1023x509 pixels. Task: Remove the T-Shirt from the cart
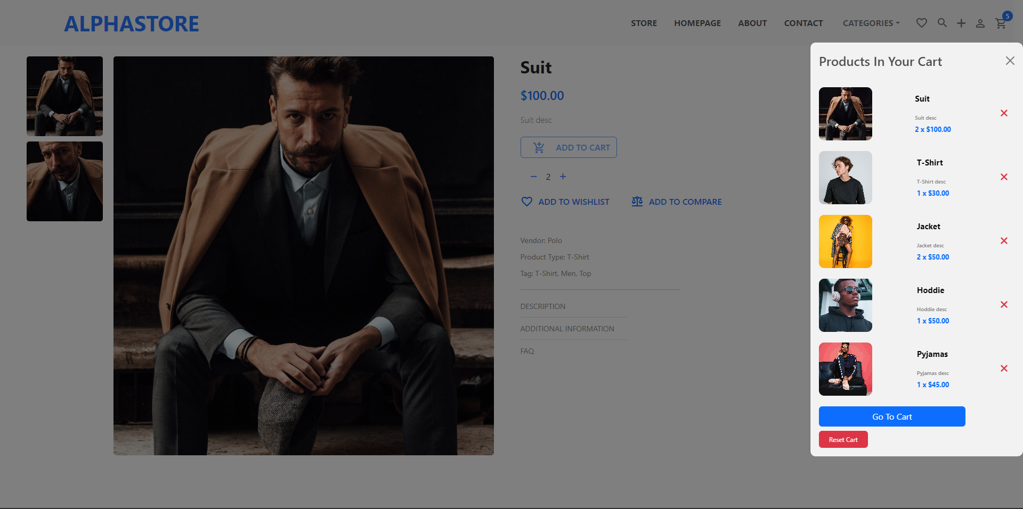click(1004, 177)
